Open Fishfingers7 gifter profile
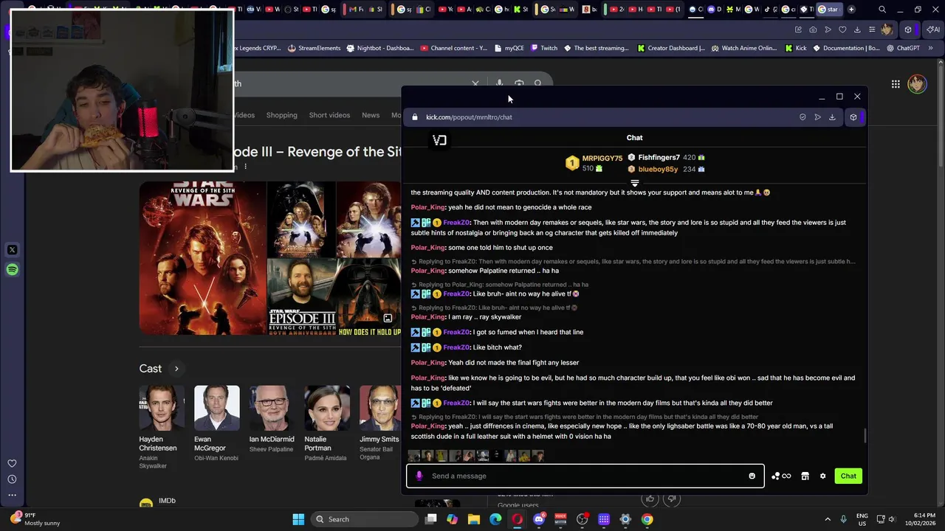Viewport: 945px width, 531px height. point(659,158)
